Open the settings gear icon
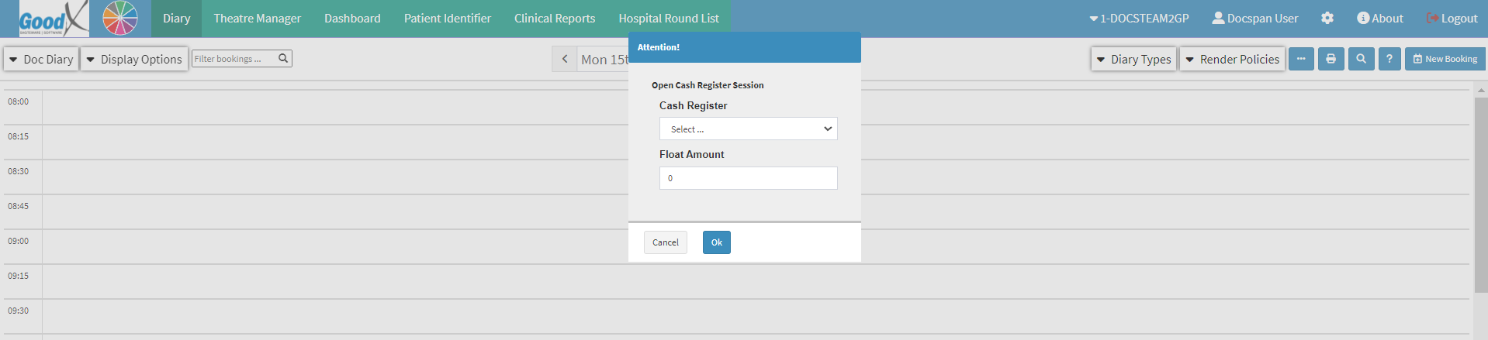The height and width of the screenshot is (340, 1488). 1327,18
